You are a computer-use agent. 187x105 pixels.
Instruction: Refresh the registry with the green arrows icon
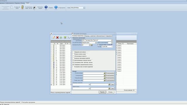61,38
